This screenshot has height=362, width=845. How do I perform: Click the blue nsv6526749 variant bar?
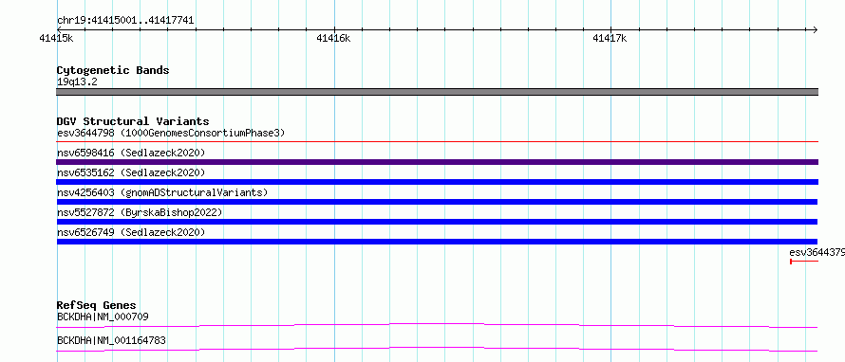click(x=437, y=242)
